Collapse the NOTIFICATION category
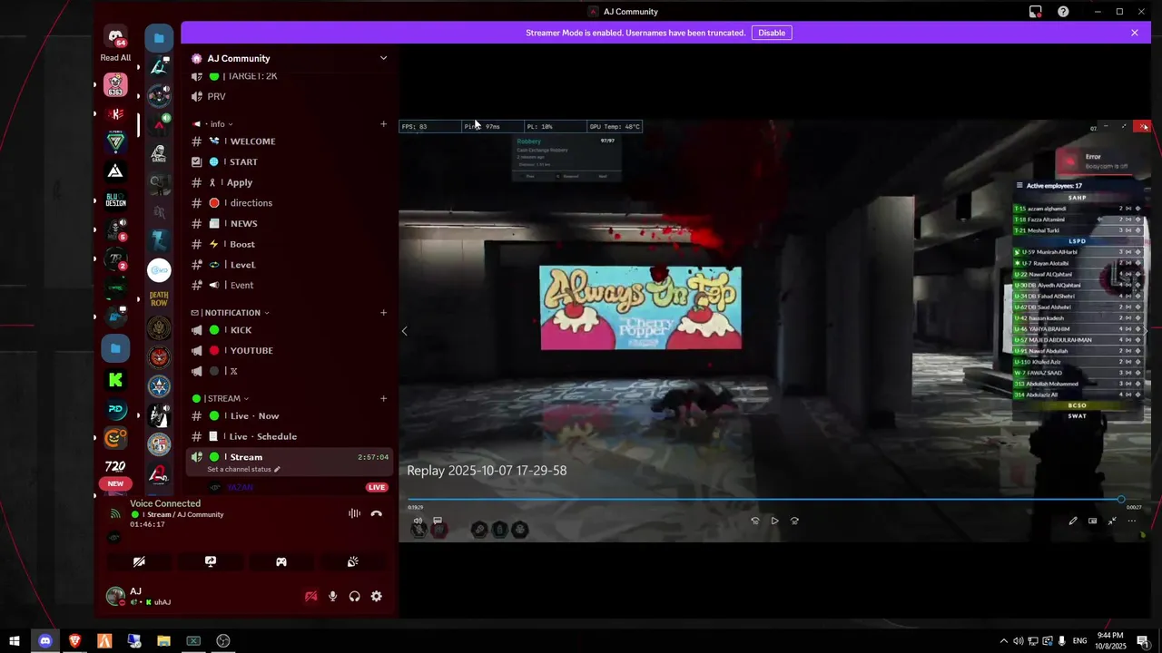1162x653 pixels. (231, 313)
